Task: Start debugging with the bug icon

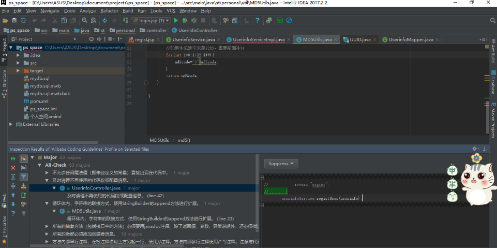Action: coord(185,20)
